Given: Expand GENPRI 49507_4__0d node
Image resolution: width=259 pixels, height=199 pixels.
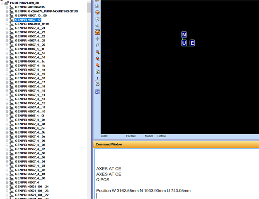Looking at the screenshot, I should point(7,124).
